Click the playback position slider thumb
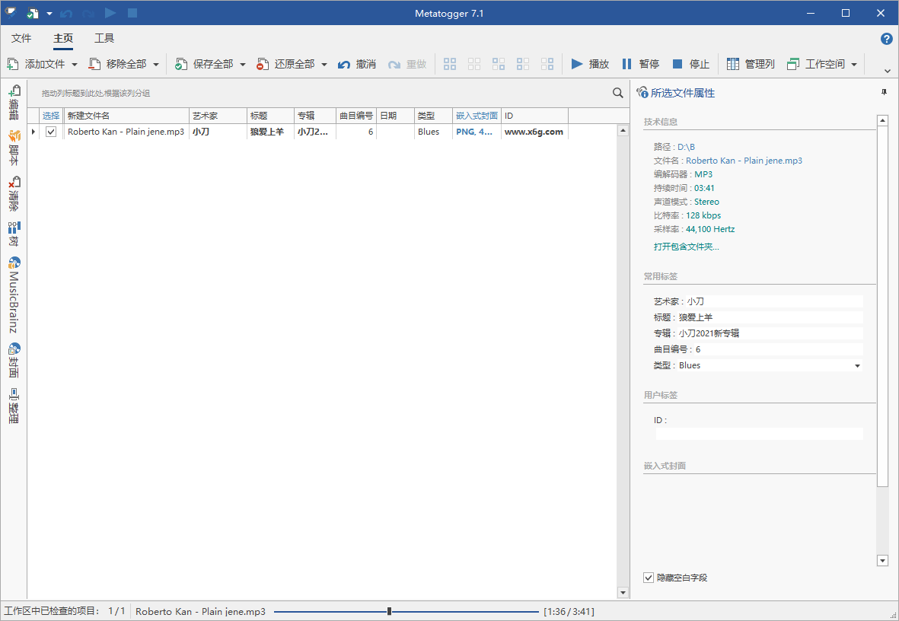This screenshot has height=621, width=899. (x=389, y=611)
